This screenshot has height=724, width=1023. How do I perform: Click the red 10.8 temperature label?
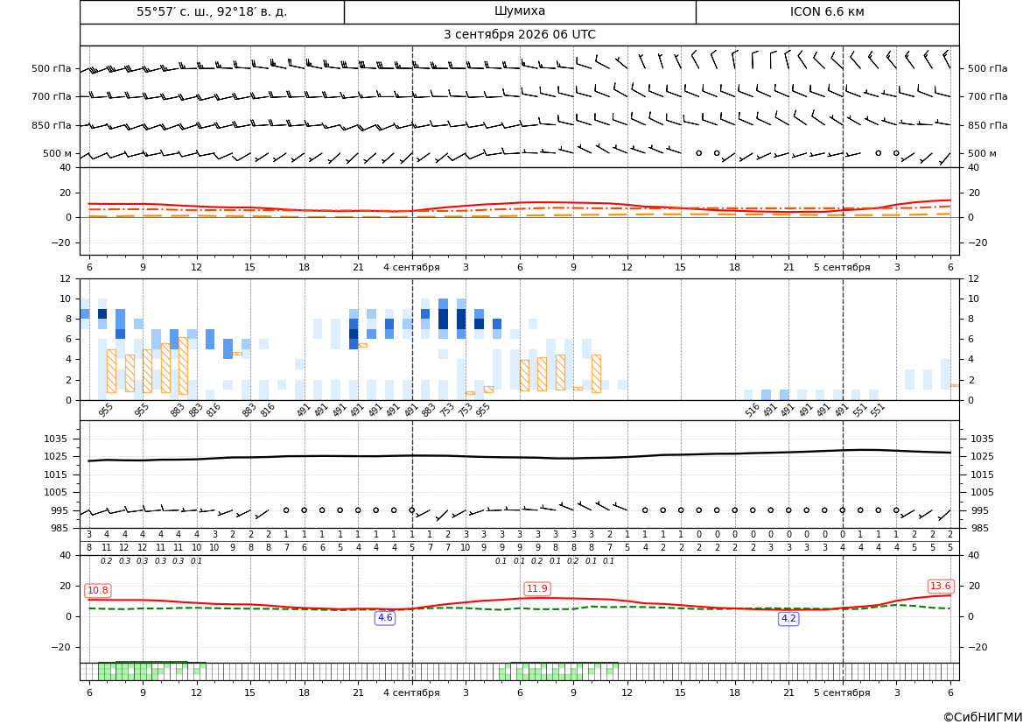[98, 590]
